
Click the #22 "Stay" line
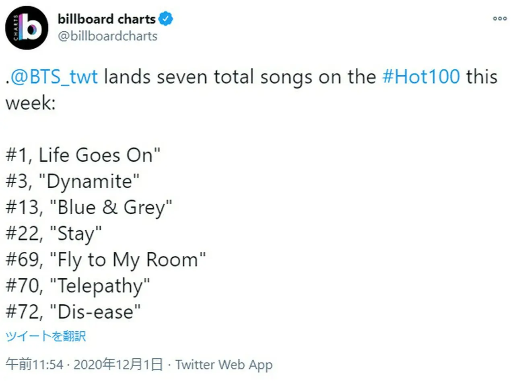(x=54, y=234)
